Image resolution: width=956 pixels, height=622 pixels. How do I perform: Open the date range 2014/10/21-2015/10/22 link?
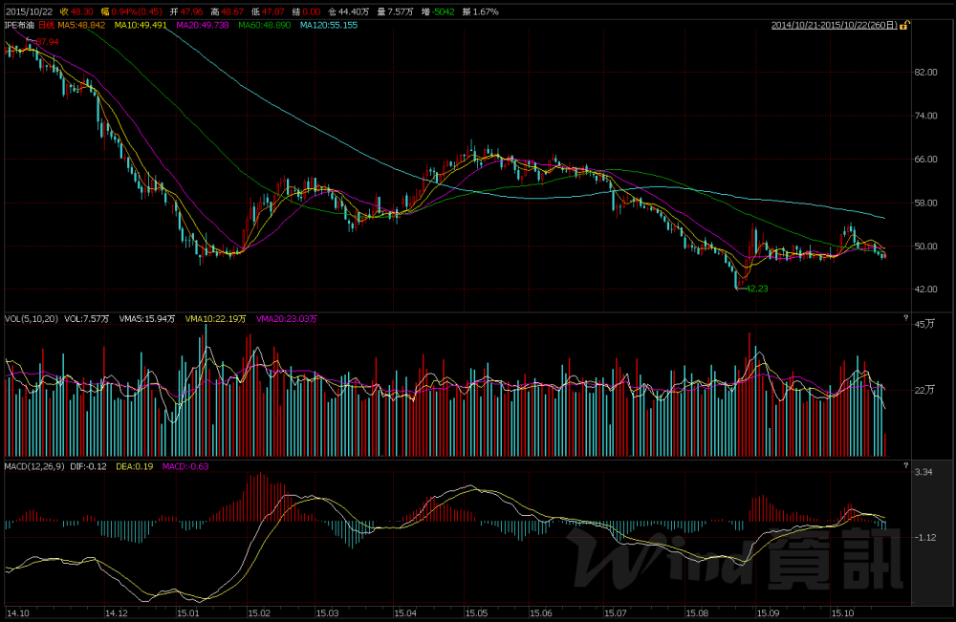click(833, 26)
